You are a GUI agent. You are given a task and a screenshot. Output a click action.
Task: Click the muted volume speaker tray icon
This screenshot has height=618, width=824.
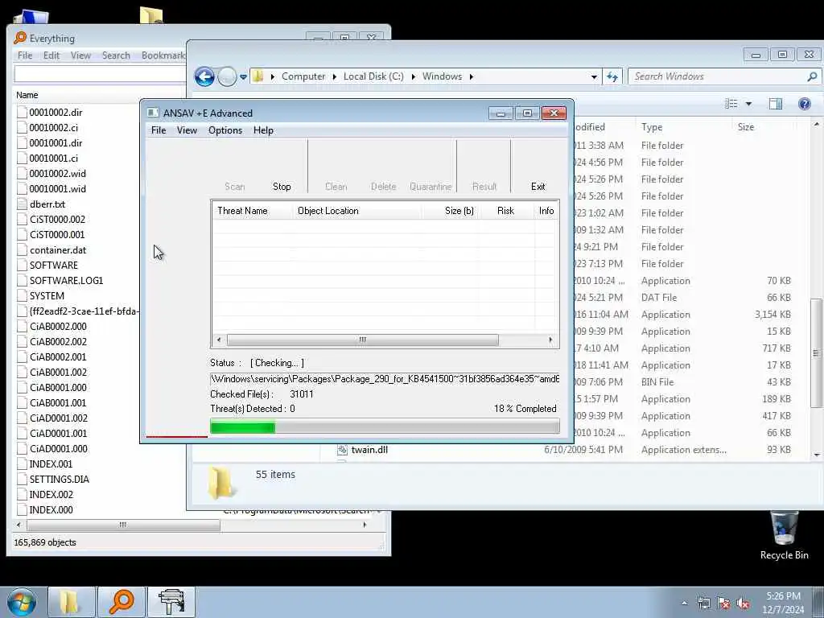point(743,604)
